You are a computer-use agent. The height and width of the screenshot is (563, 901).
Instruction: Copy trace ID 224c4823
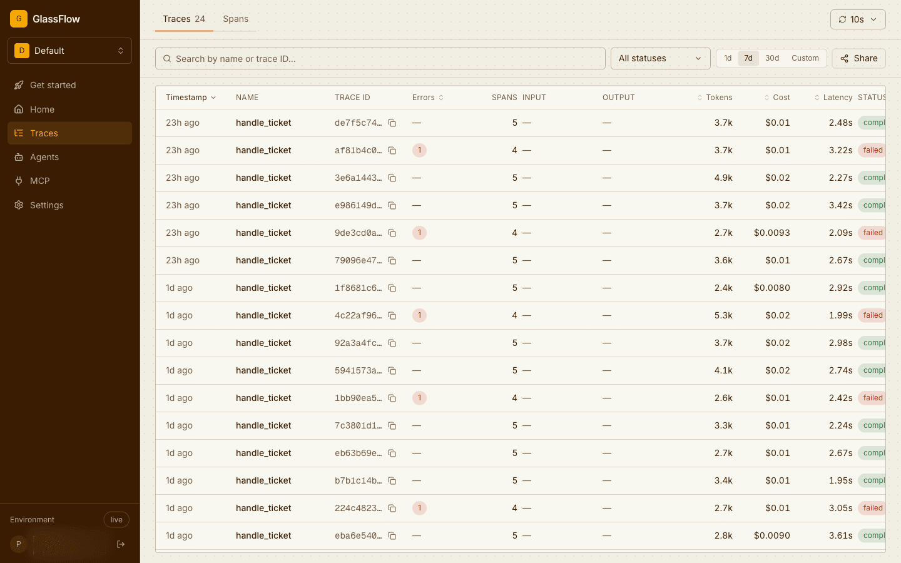click(x=392, y=509)
